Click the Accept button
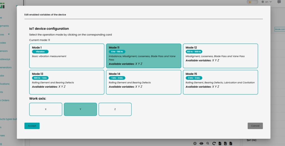The width and height of the screenshot is (285, 146). 32,126
